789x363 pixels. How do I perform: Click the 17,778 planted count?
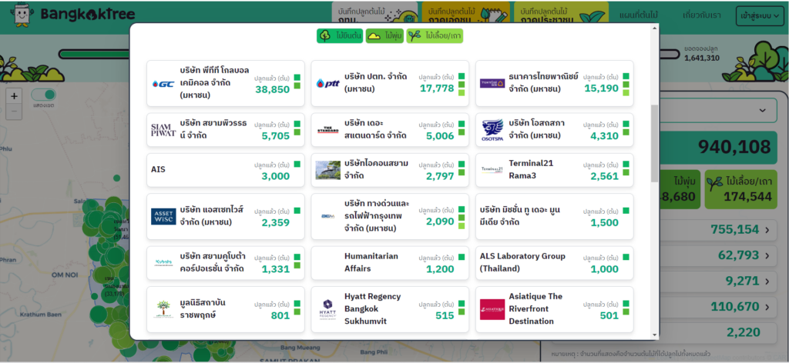437,88
